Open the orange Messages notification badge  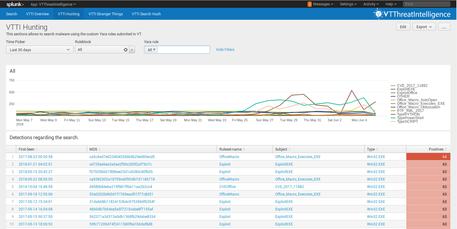(309, 4)
